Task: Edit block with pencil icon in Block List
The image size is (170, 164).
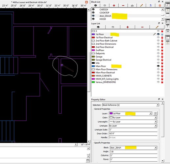Action: (141, 6)
